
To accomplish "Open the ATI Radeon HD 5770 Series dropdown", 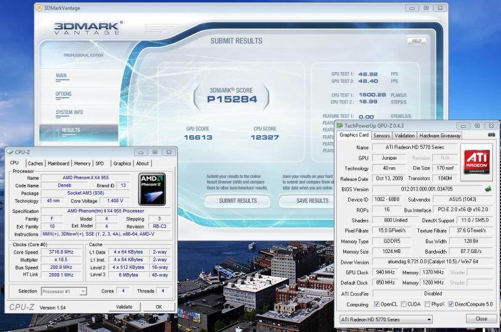I will [385, 319].
